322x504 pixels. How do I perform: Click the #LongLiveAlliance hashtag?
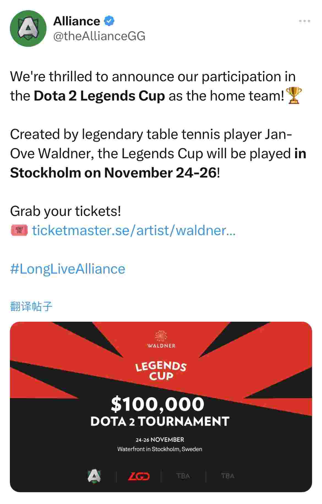coord(68,269)
